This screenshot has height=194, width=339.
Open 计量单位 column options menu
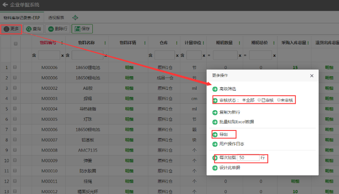pos(203,43)
